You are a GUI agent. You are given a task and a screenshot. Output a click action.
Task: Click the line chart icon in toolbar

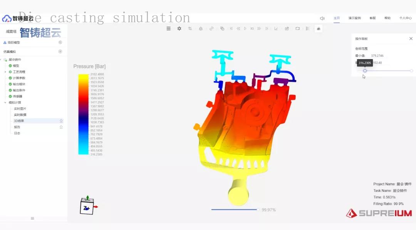point(276,28)
